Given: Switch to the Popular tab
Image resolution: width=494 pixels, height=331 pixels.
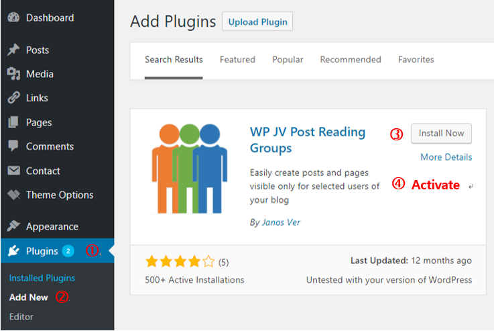Looking at the screenshot, I should [288, 60].
